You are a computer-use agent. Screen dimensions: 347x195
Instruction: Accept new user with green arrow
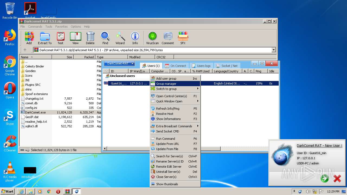pos(325,178)
